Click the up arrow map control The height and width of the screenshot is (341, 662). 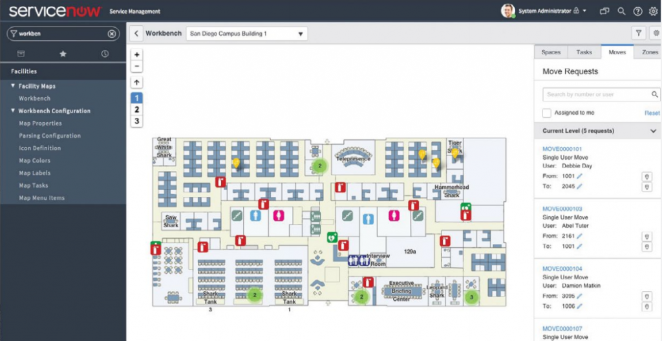pyautogui.click(x=136, y=82)
